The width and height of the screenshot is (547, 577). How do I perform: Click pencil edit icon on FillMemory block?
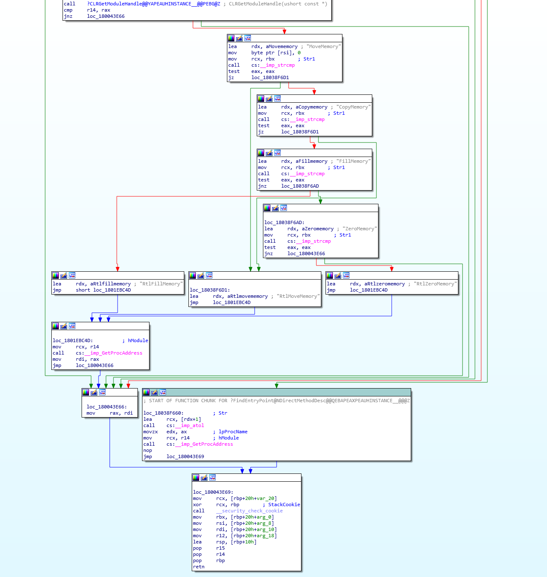tap(269, 153)
